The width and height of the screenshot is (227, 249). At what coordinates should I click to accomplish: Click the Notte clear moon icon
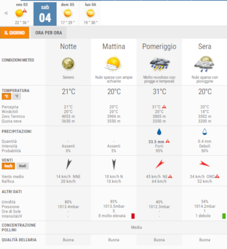coord(68,64)
